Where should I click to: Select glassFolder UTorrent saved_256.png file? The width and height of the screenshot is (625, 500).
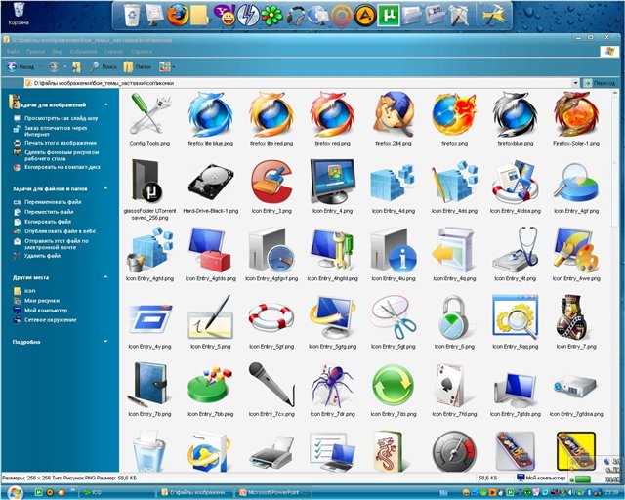tap(146, 181)
